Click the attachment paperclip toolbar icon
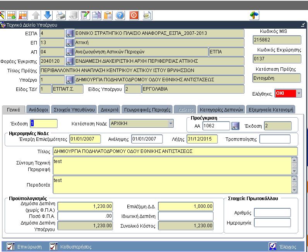 click(x=147, y=15)
